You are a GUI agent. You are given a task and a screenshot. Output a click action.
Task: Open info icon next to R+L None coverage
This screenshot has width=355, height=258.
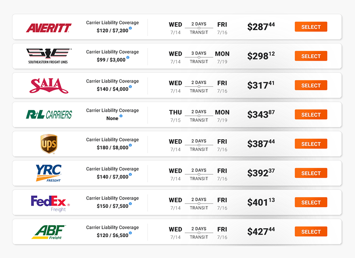coord(121,116)
